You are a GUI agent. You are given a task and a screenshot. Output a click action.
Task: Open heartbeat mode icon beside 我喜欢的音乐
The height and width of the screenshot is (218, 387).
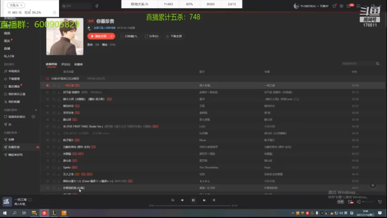pyautogui.click(x=33, y=117)
